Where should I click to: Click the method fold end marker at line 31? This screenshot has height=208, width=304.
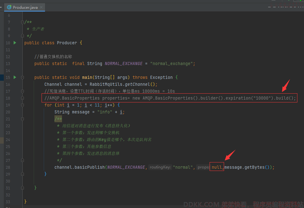click(x=22, y=188)
